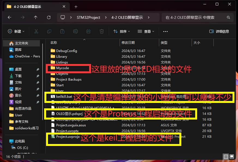Open 参考文档 folder in sidebar
Screen dimensions: 238x162
(19, 121)
